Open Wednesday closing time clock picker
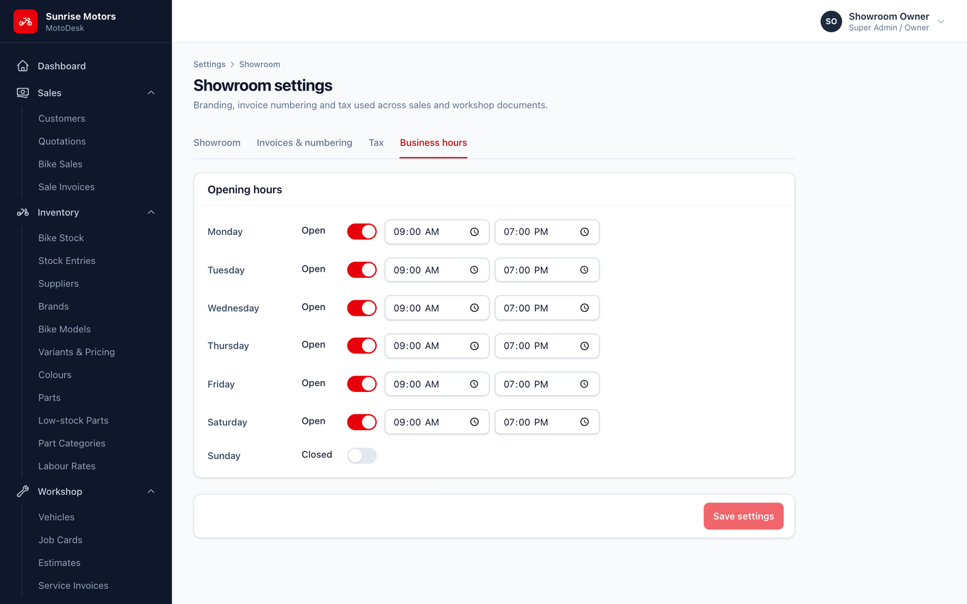 pos(584,308)
